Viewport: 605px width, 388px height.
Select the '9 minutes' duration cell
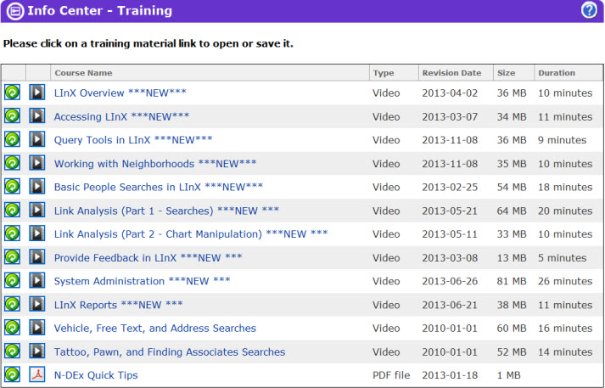pos(563,140)
